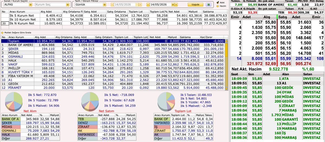
Task: Click the Net Satım pie chart
Action: click(90, 101)
